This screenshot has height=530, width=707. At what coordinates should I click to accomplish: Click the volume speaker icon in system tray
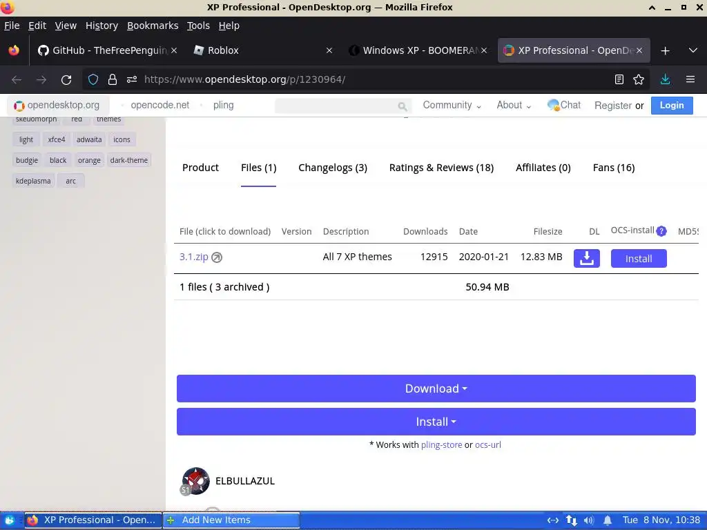click(588, 520)
